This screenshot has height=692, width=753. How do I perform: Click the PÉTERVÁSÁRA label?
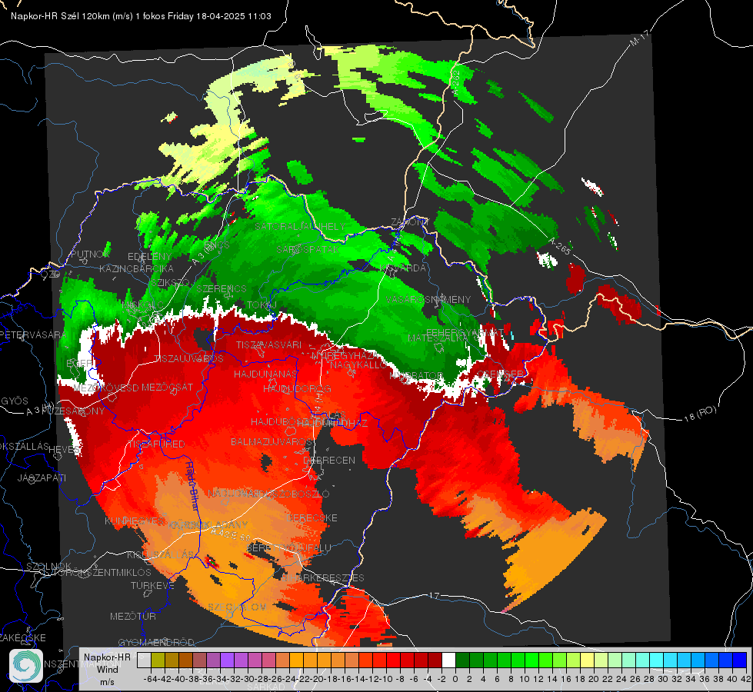click(x=33, y=334)
